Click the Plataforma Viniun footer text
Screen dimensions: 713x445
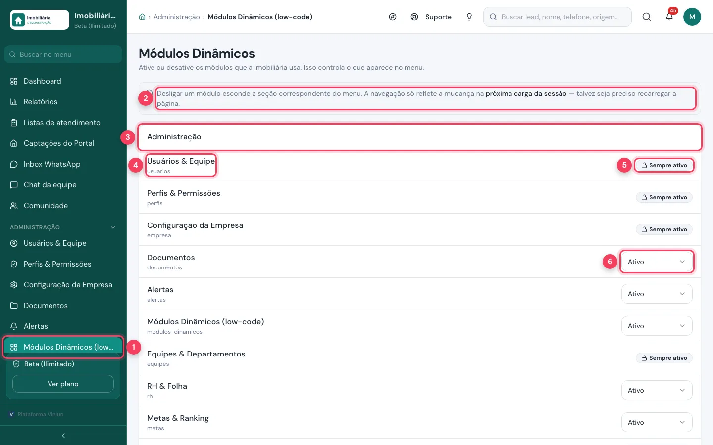(x=41, y=414)
